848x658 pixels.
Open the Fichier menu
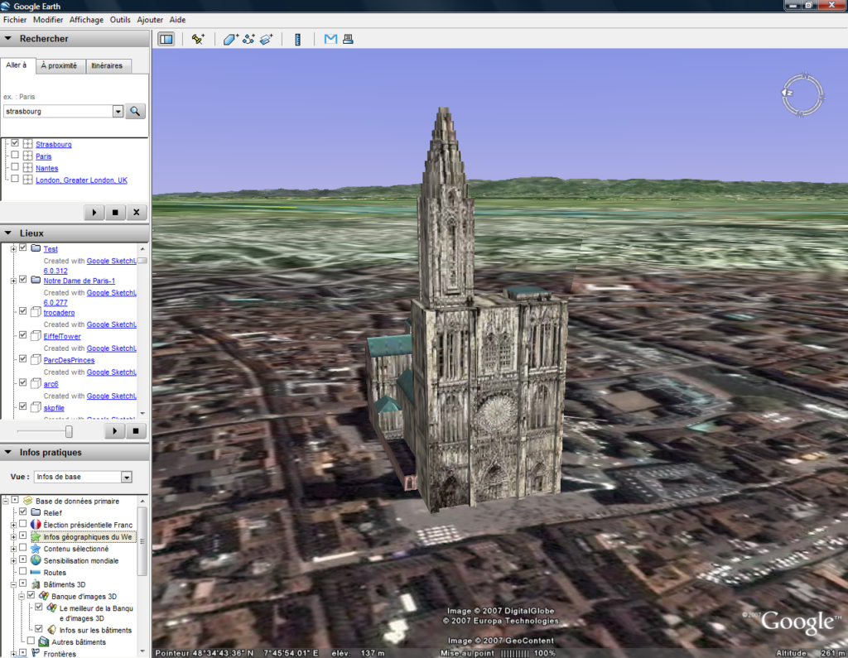15,20
